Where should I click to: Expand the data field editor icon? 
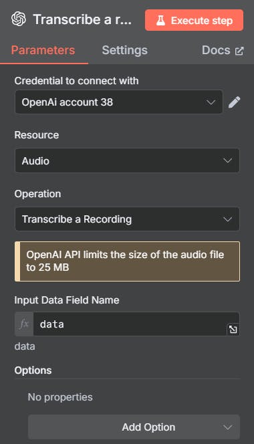(233, 329)
